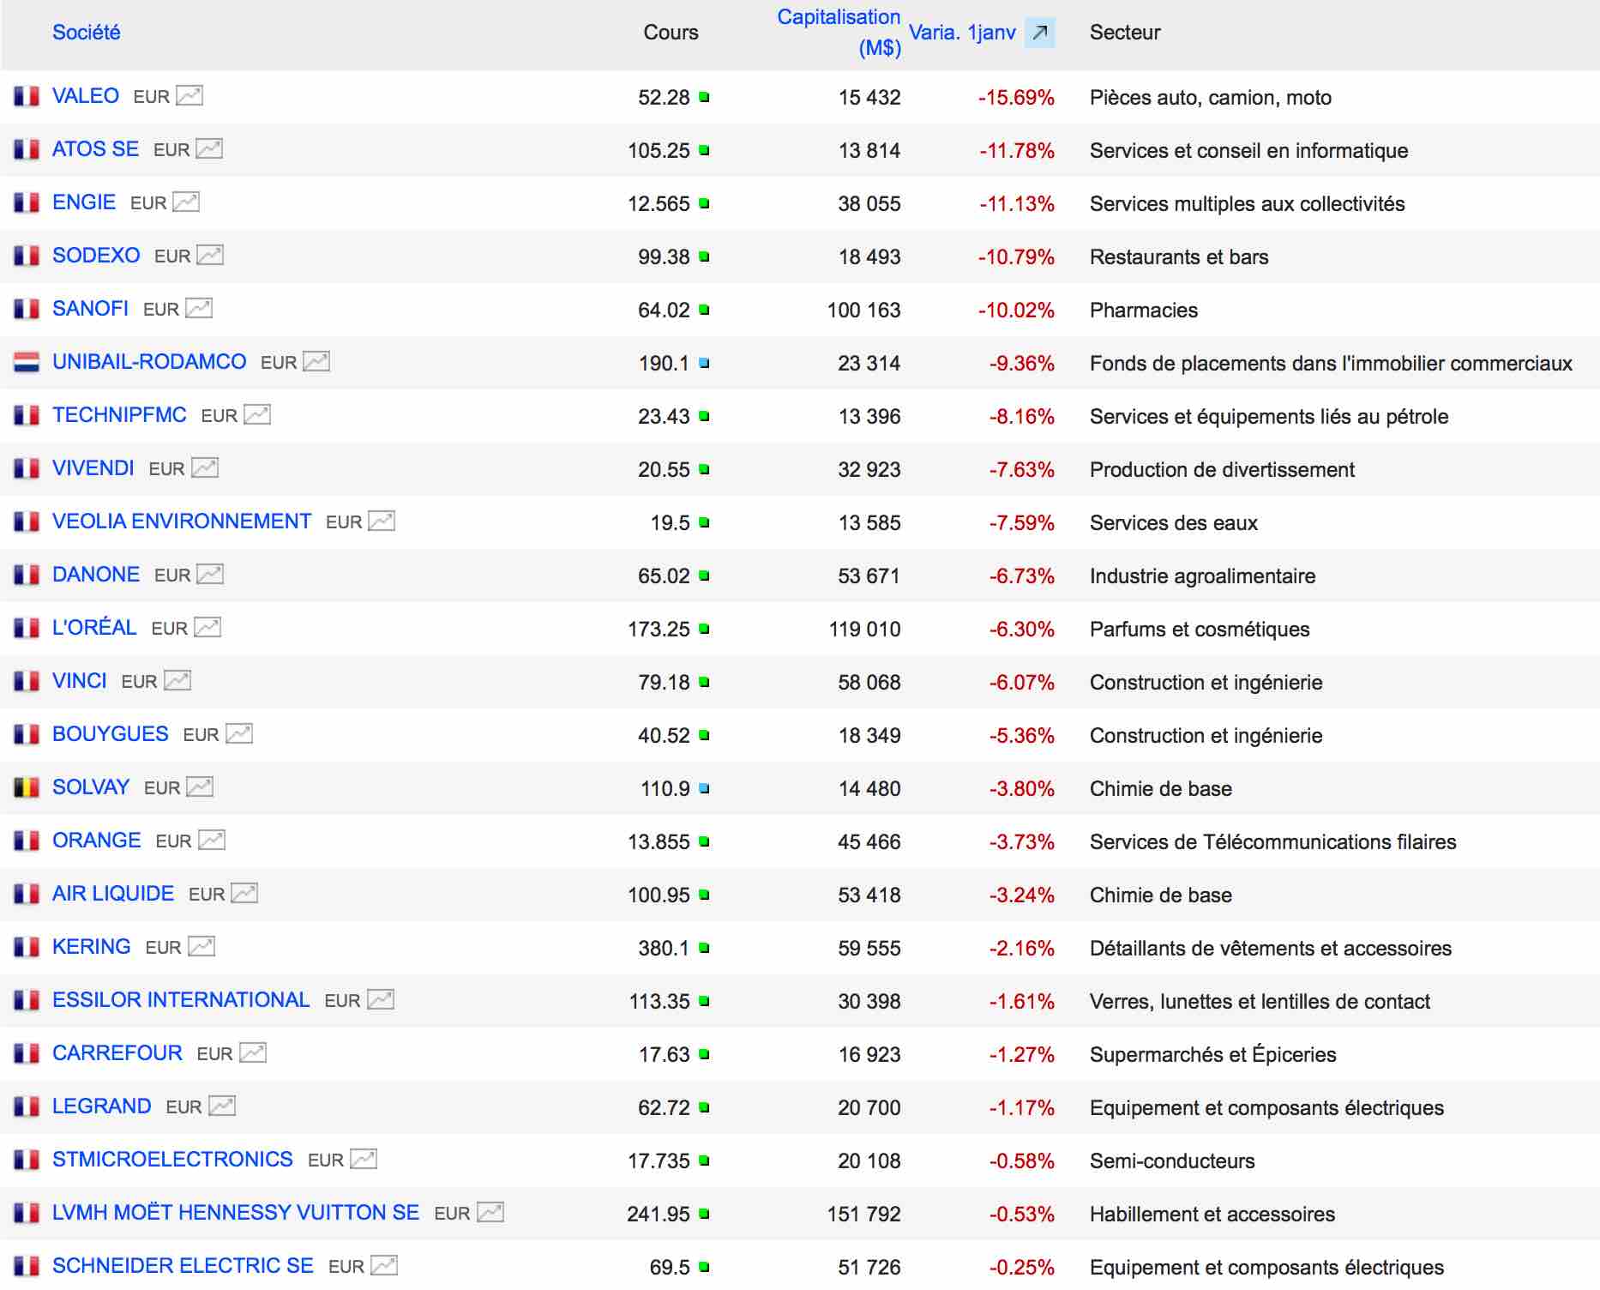Viewport: 1600px width, 1290px height.
Task: Go to the ENGIE stock page
Action: [84, 202]
